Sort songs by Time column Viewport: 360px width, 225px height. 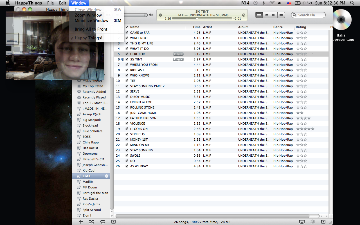[193, 27]
